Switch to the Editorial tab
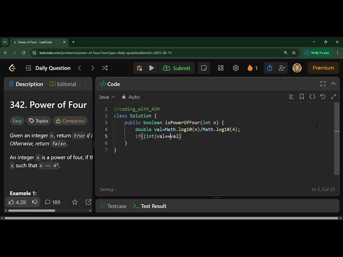This screenshot has height=257, width=343. 63,84
